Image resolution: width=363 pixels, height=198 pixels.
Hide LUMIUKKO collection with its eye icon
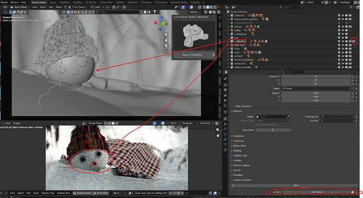[x=343, y=41]
